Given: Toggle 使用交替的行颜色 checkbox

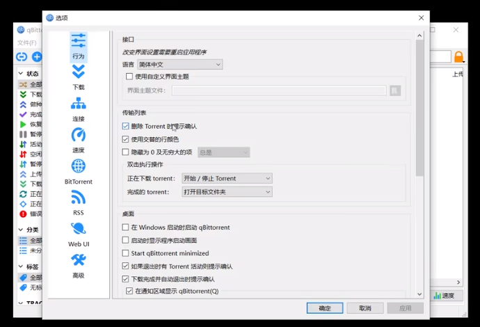Looking at the screenshot, I should [125, 139].
